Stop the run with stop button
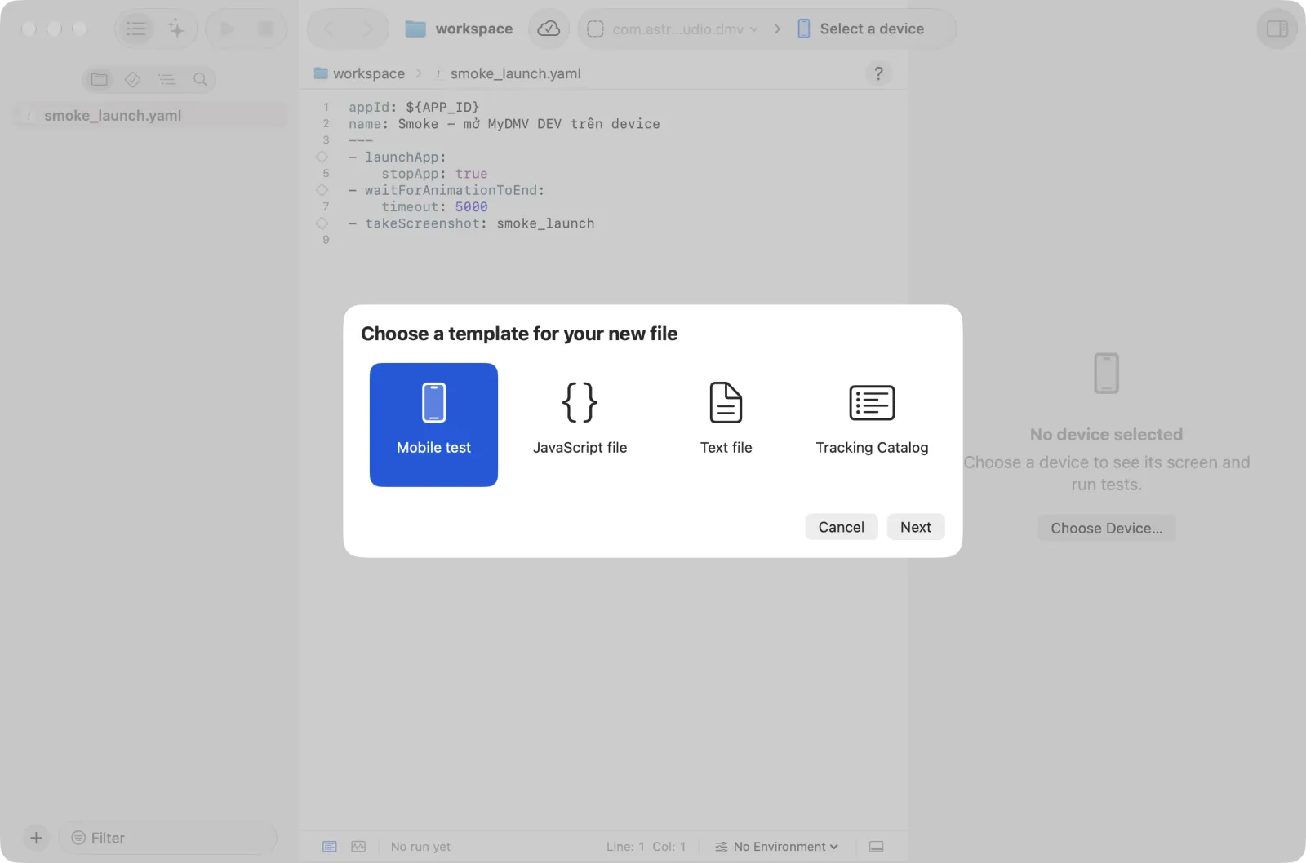Screen dimensions: 1306x863 point(265,29)
